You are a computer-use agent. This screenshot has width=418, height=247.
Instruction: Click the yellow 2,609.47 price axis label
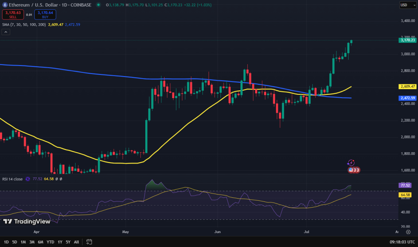(408, 86)
